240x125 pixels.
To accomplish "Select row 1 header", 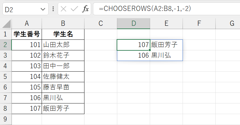I will pyautogui.click(x=6, y=34).
